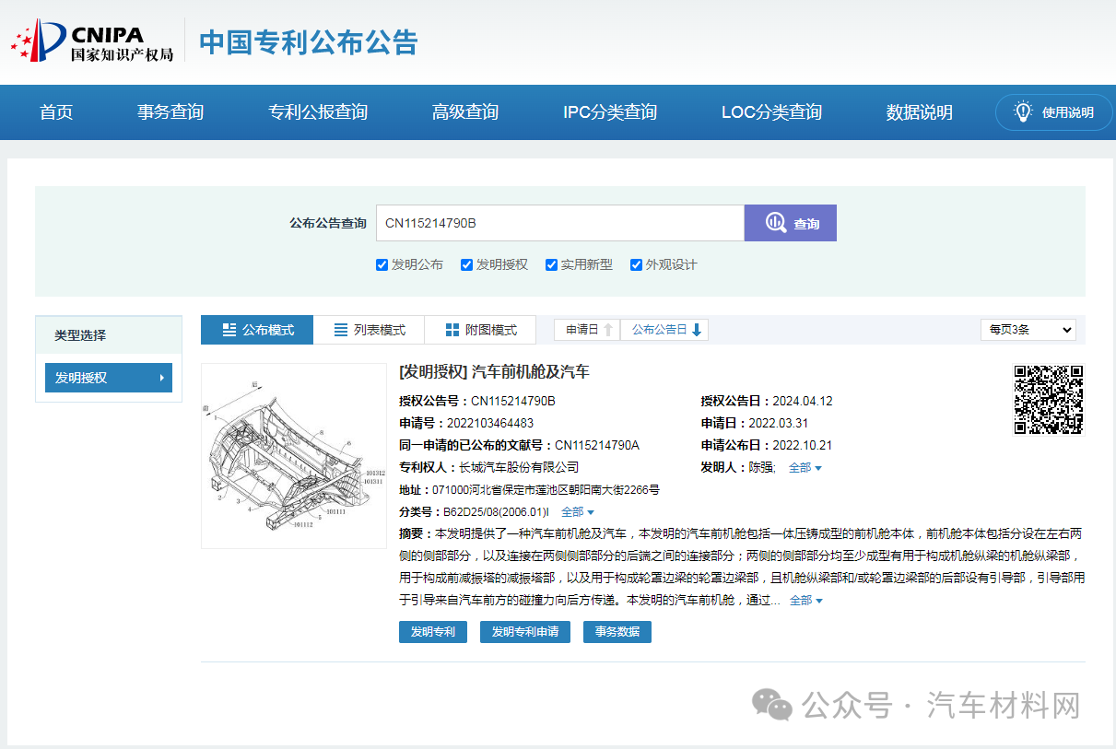The image size is (1116, 749).
Task: Expand 全部 for the 分类号 classification
Action: (578, 512)
